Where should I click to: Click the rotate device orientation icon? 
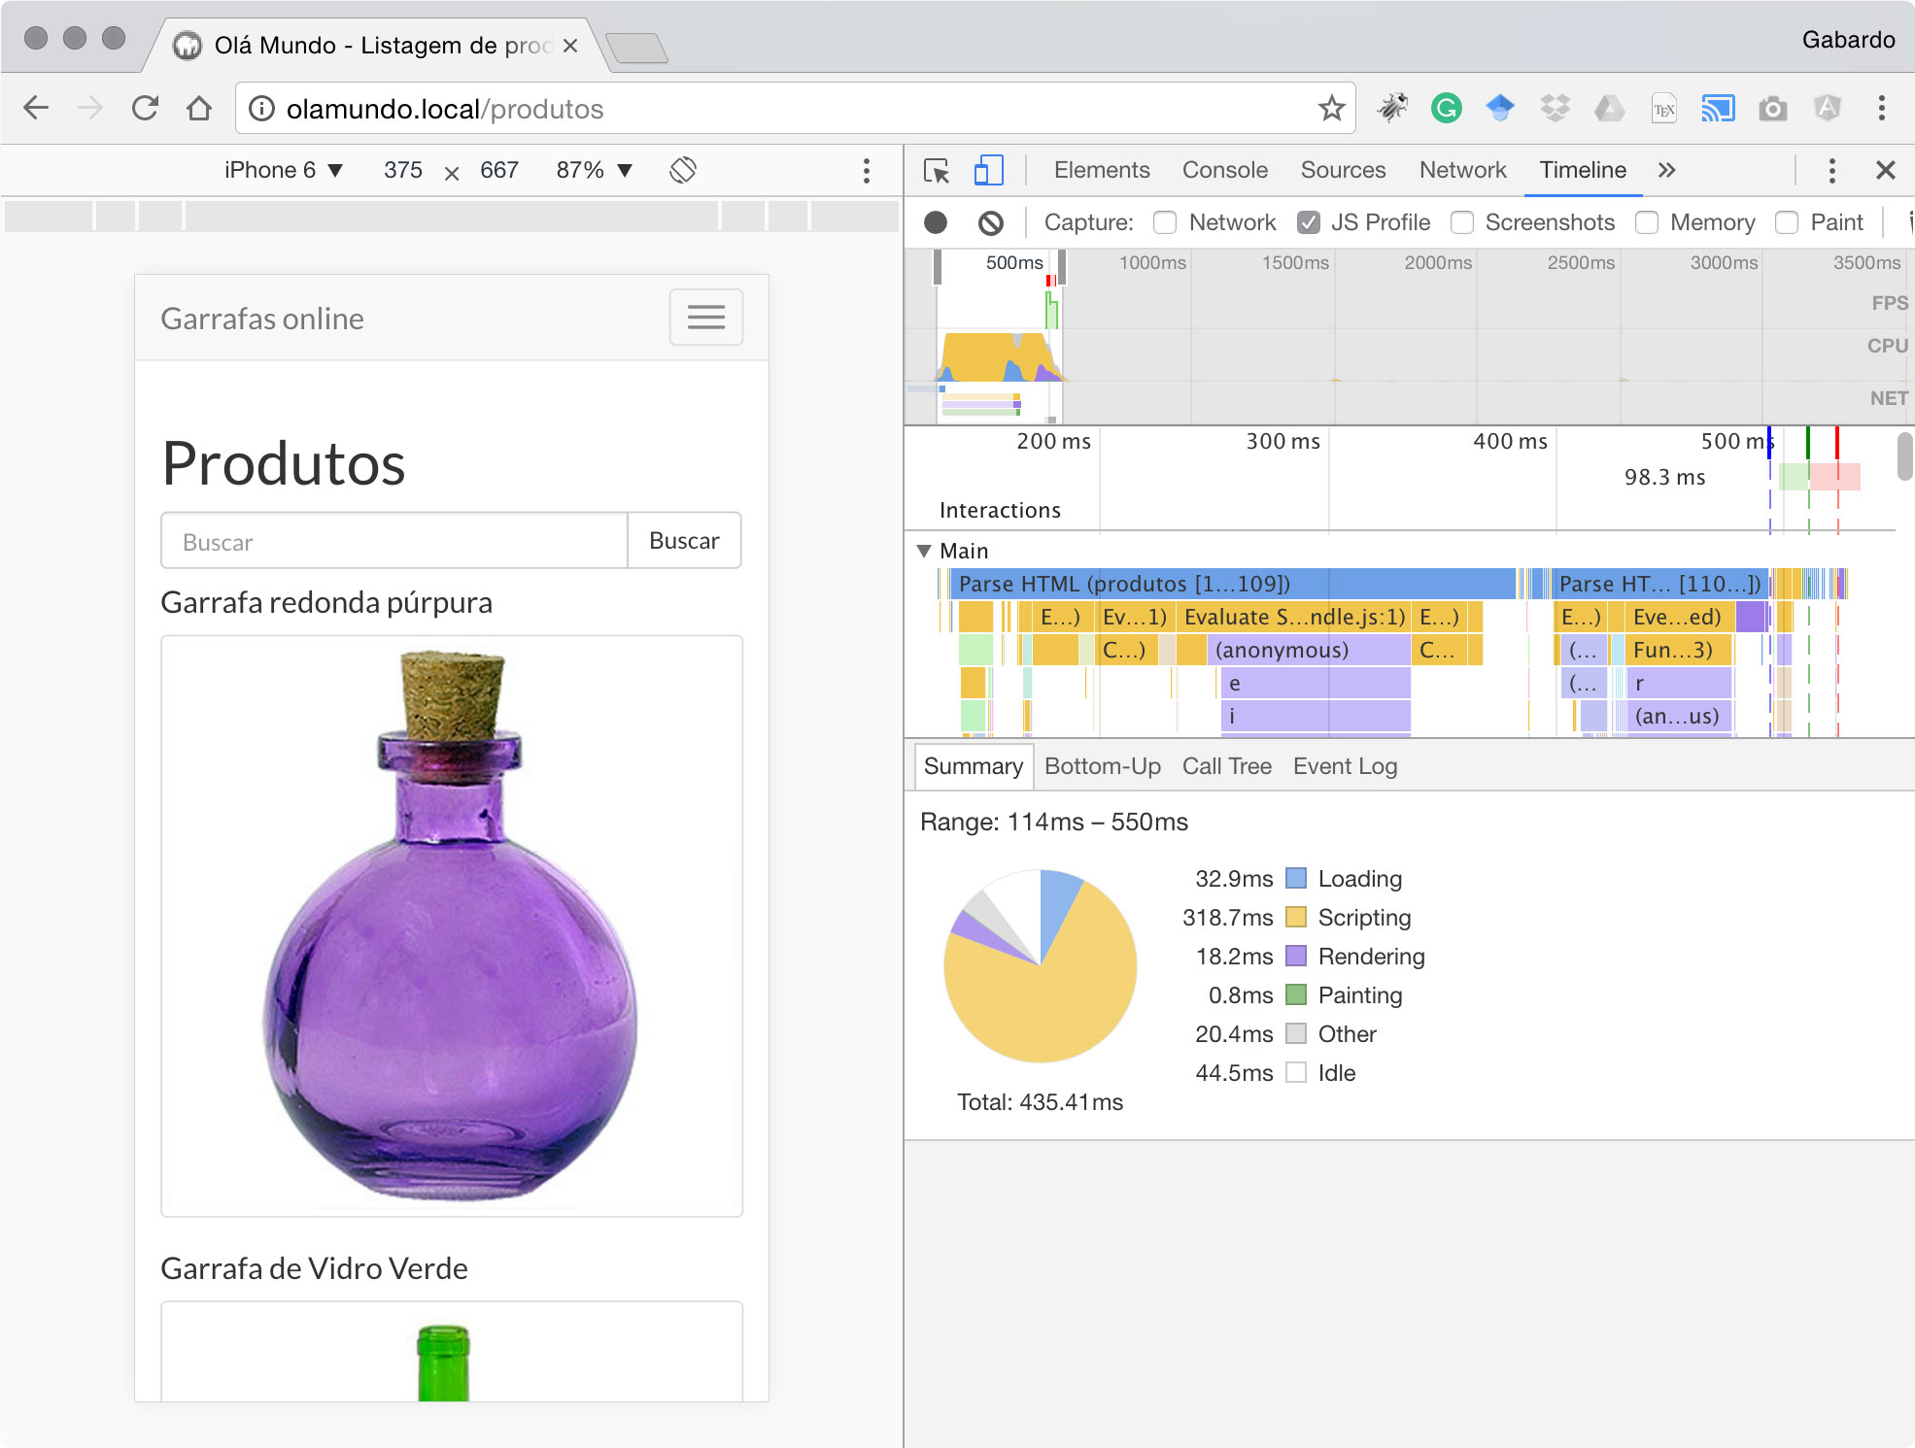tap(683, 170)
